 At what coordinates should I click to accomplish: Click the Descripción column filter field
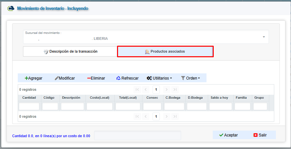[72, 106]
